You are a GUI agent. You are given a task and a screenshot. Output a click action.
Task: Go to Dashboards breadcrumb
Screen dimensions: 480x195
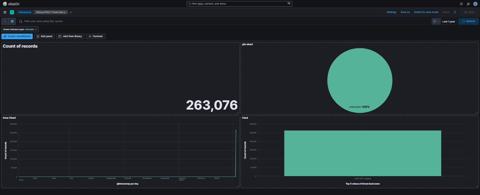coord(25,12)
